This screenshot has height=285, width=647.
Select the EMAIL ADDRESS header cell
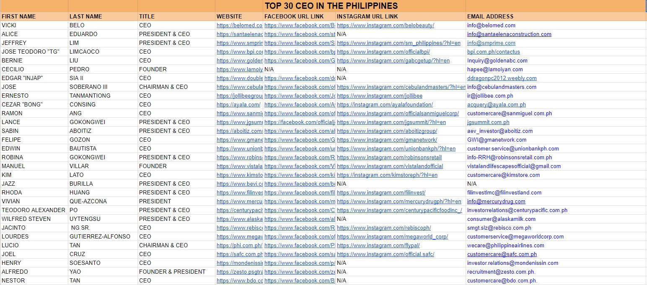(x=556, y=16)
